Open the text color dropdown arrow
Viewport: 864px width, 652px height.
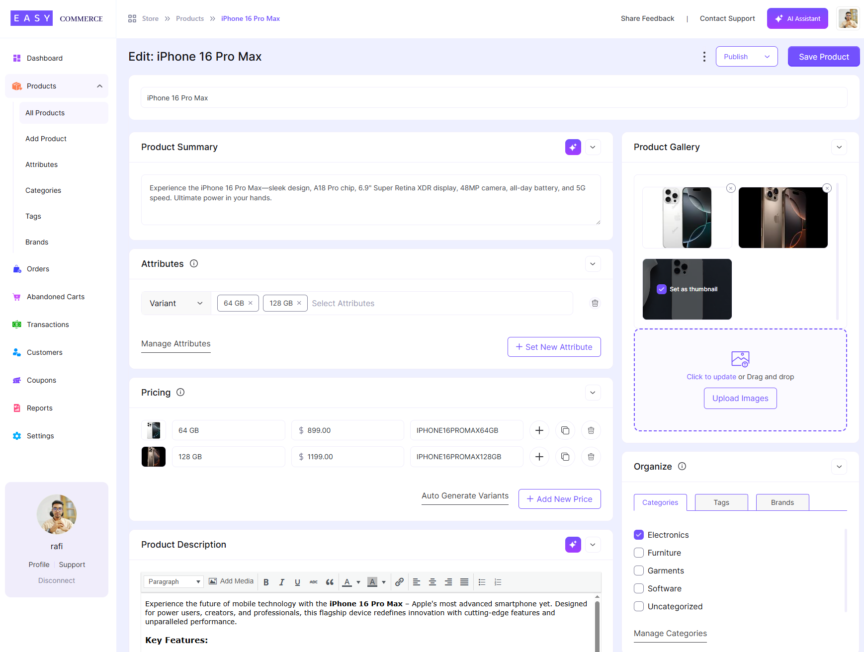[358, 582]
